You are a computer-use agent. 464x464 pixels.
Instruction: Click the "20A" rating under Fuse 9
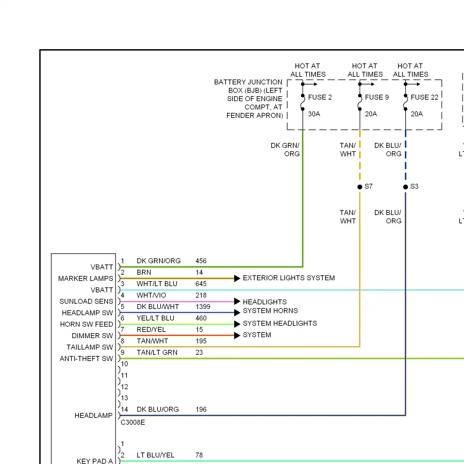point(371,114)
